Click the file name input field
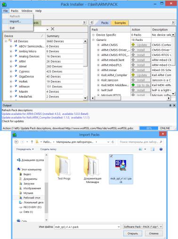The width and height of the screenshot is (178, 239). tap(86, 227)
